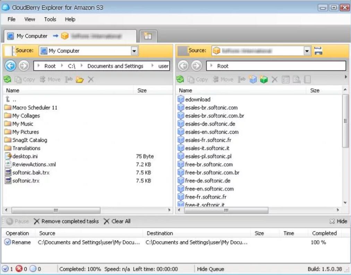
Task: Toggle Hide Queue in the status bar
Action: click(210, 269)
